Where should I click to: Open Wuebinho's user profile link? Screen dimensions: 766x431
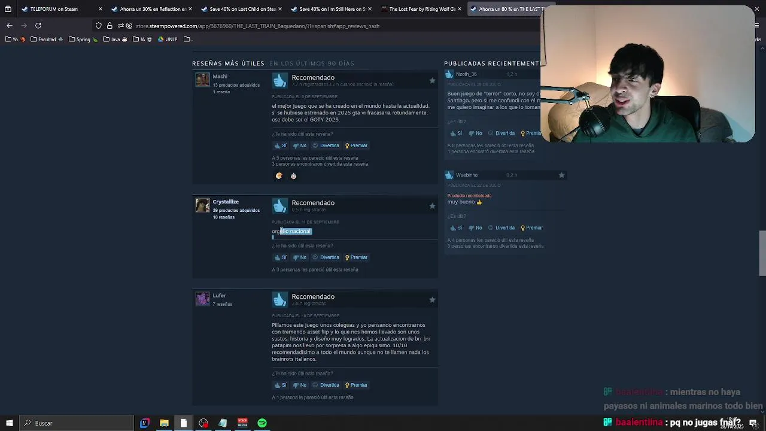467,175
